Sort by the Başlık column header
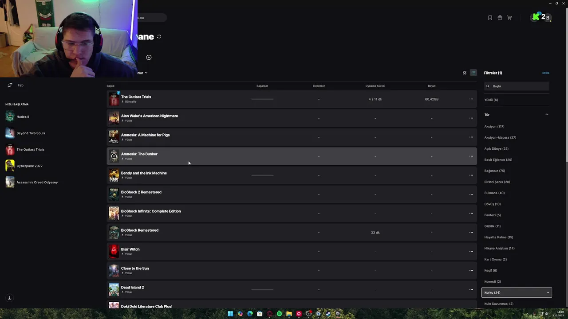This screenshot has height=319, width=568. [x=110, y=86]
